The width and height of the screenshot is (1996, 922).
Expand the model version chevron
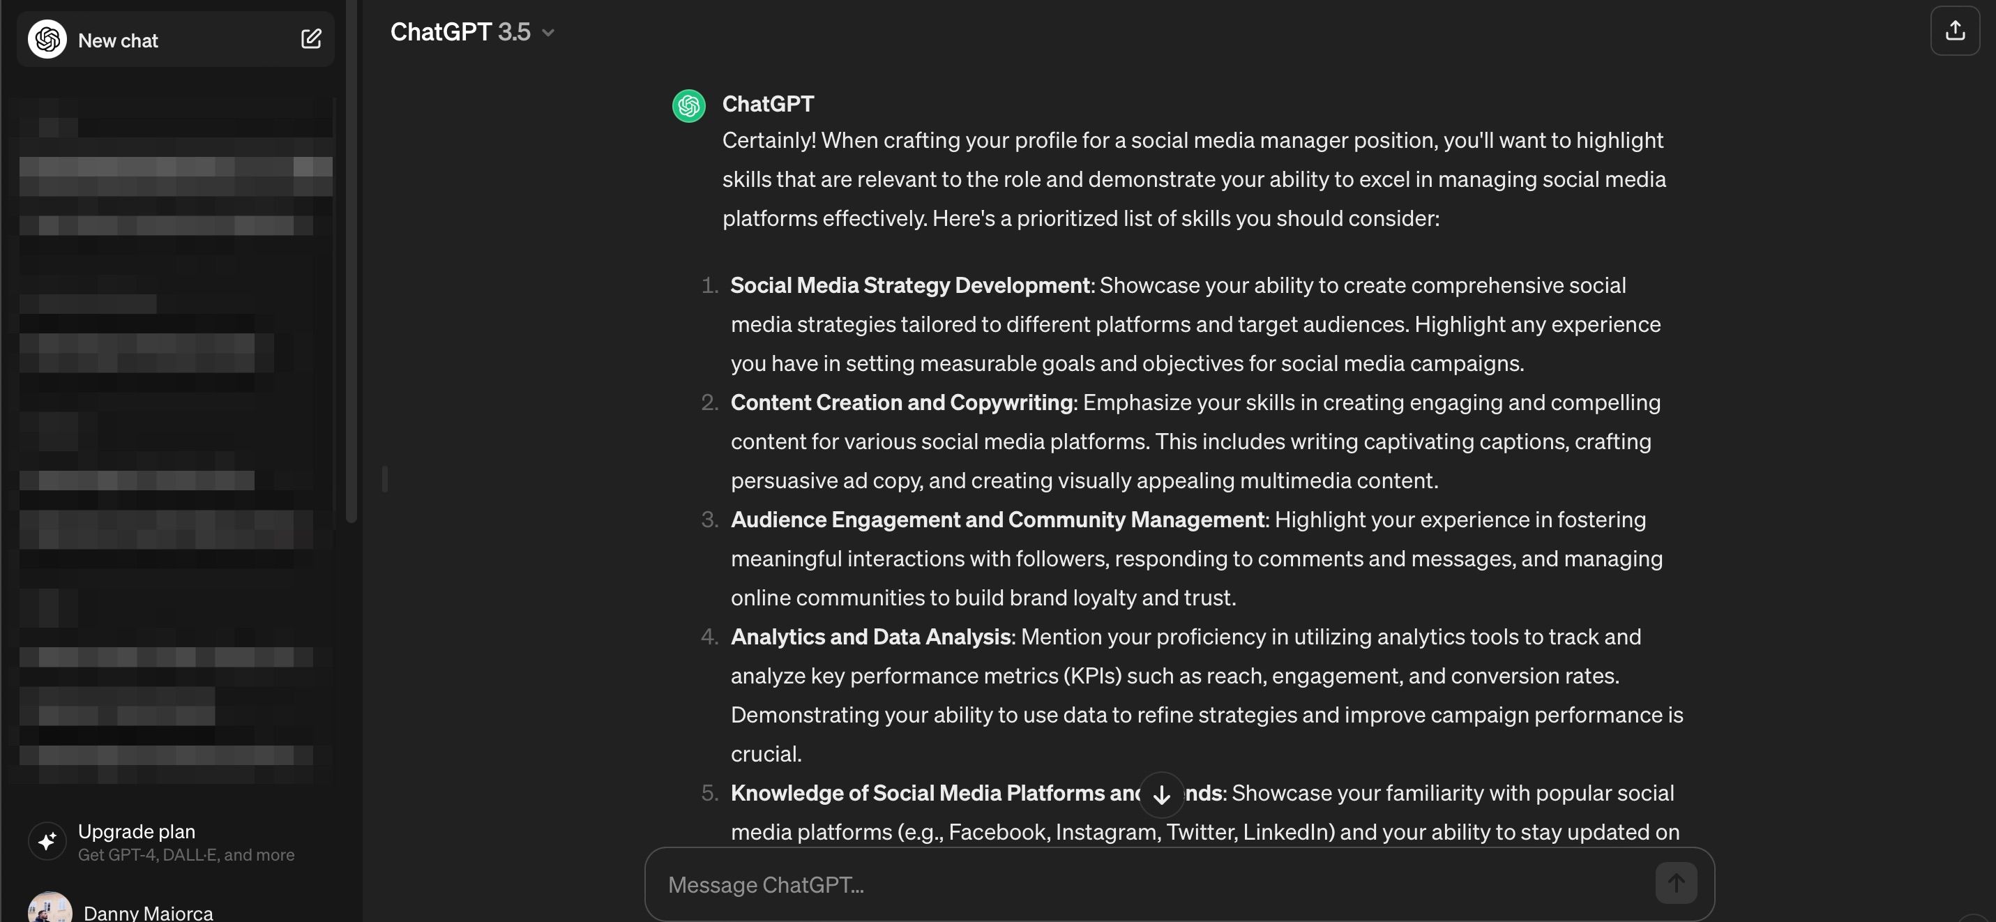coord(550,33)
